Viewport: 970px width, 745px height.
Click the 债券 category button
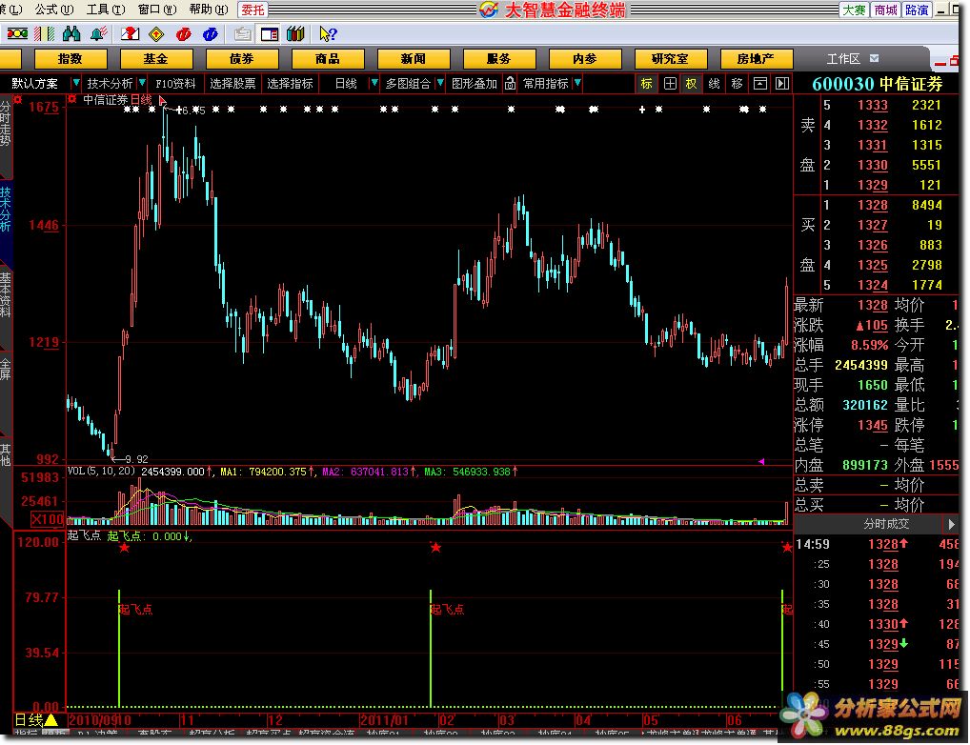242,59
